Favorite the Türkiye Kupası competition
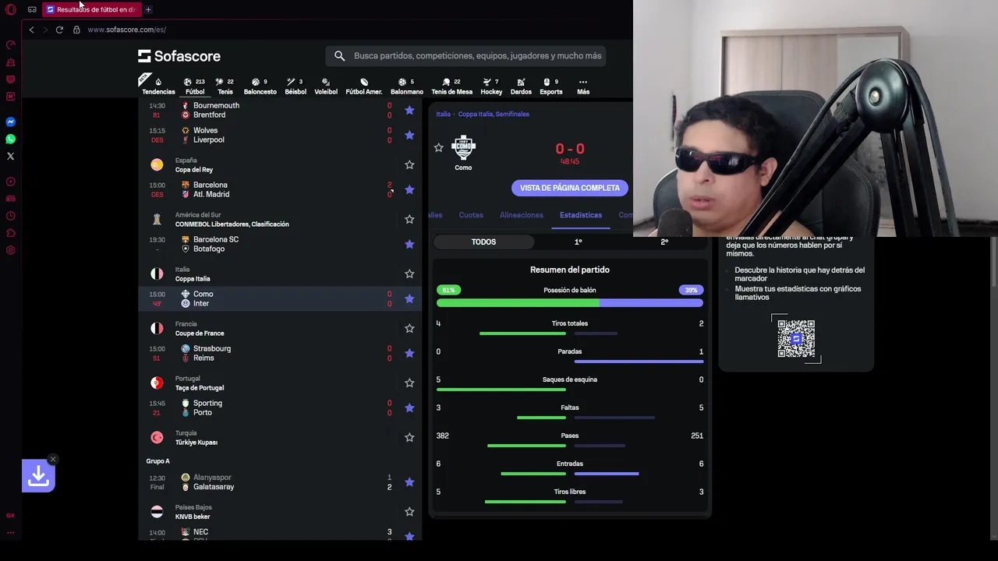The width and height of the screenshot is (998, 561). coord(409,437)
